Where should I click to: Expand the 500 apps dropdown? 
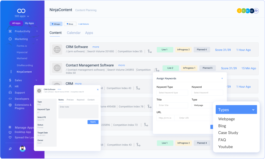tap(21, 16)
